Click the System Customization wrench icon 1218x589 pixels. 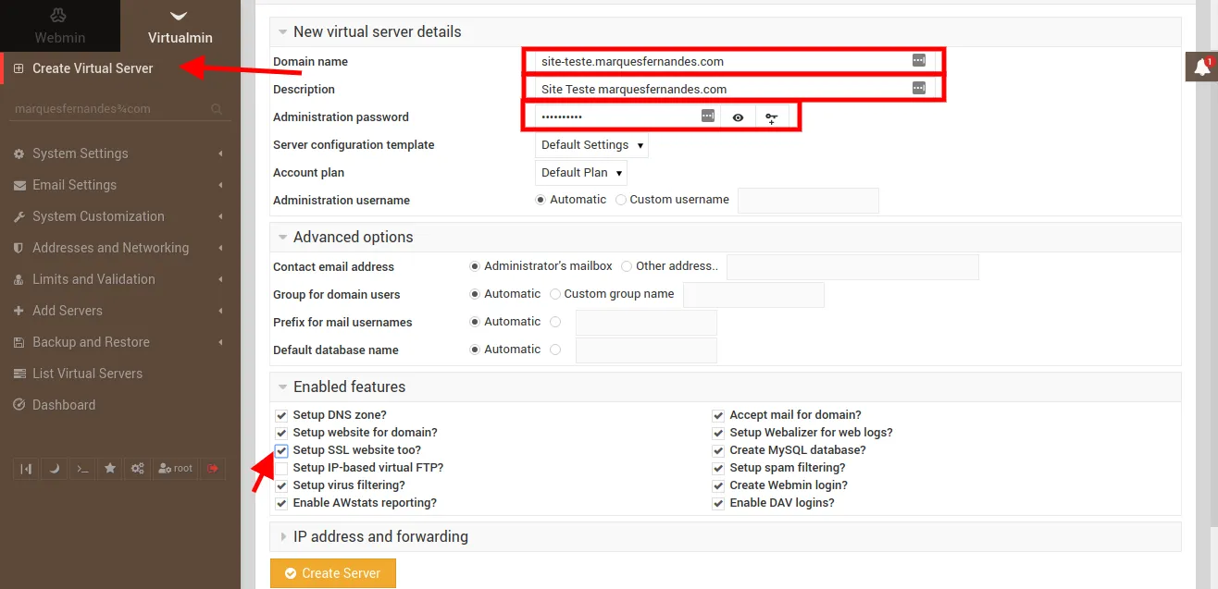coord(19,216)
